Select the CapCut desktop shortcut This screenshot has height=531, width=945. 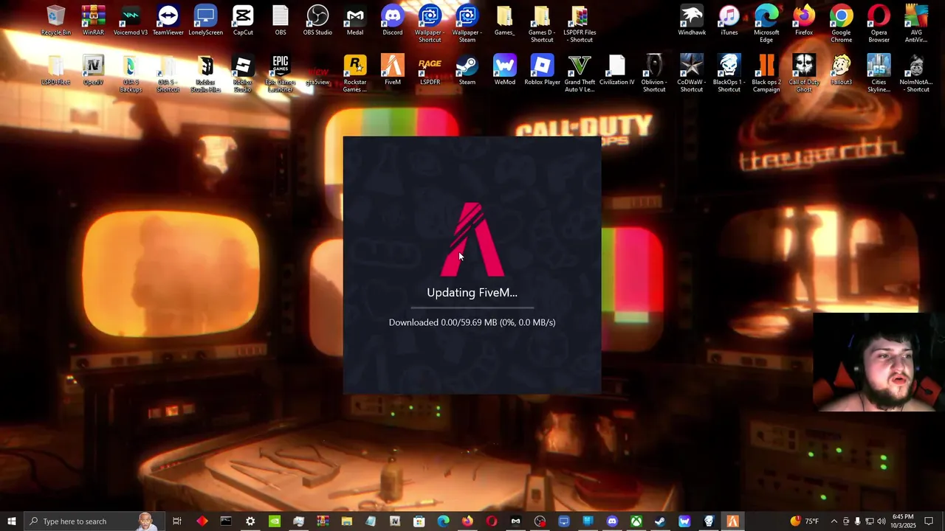(243, 21)
